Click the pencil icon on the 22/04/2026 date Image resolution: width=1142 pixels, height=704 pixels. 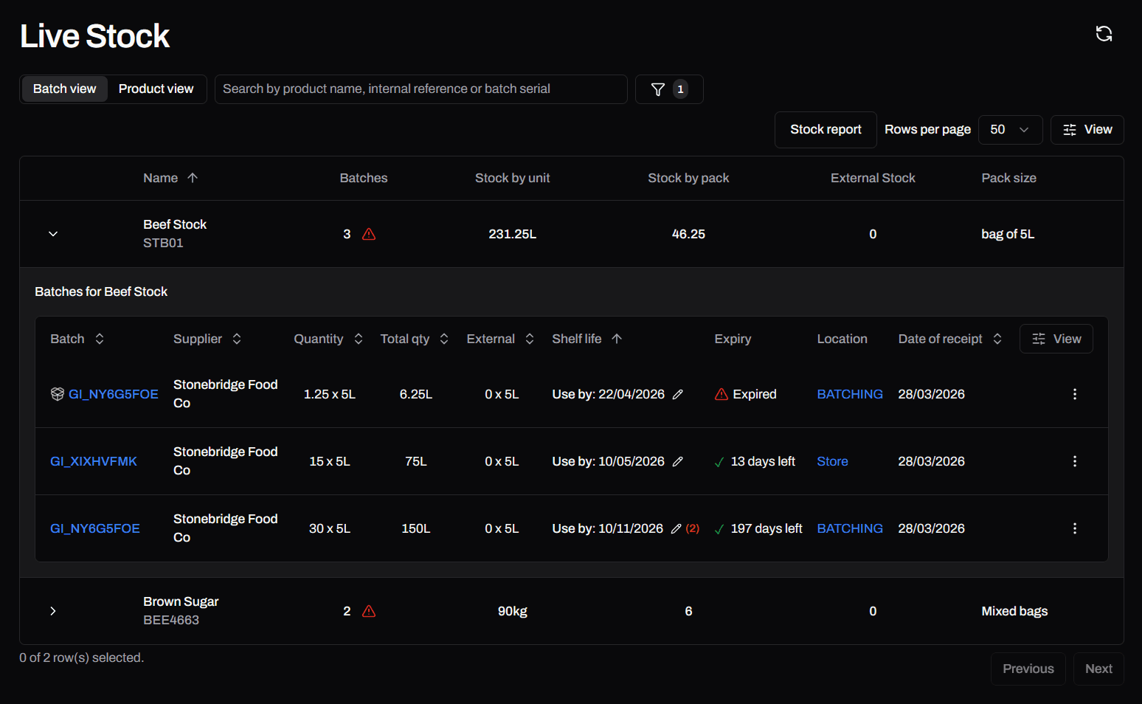point(678,394)
